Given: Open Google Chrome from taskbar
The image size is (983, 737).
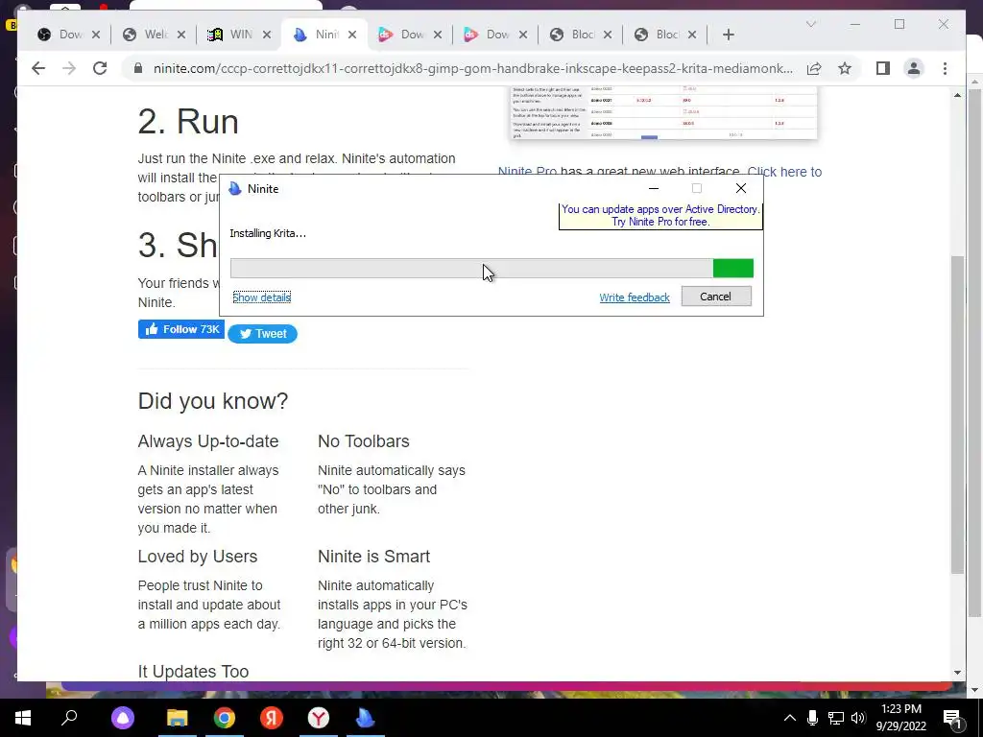Looking at the screenshot, I should [225, 718].
